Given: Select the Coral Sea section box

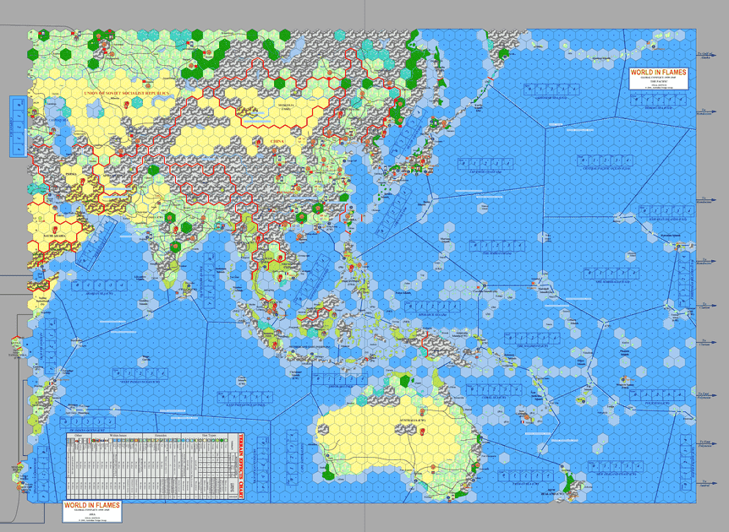Looking at the screenshot, I should 494,389.
